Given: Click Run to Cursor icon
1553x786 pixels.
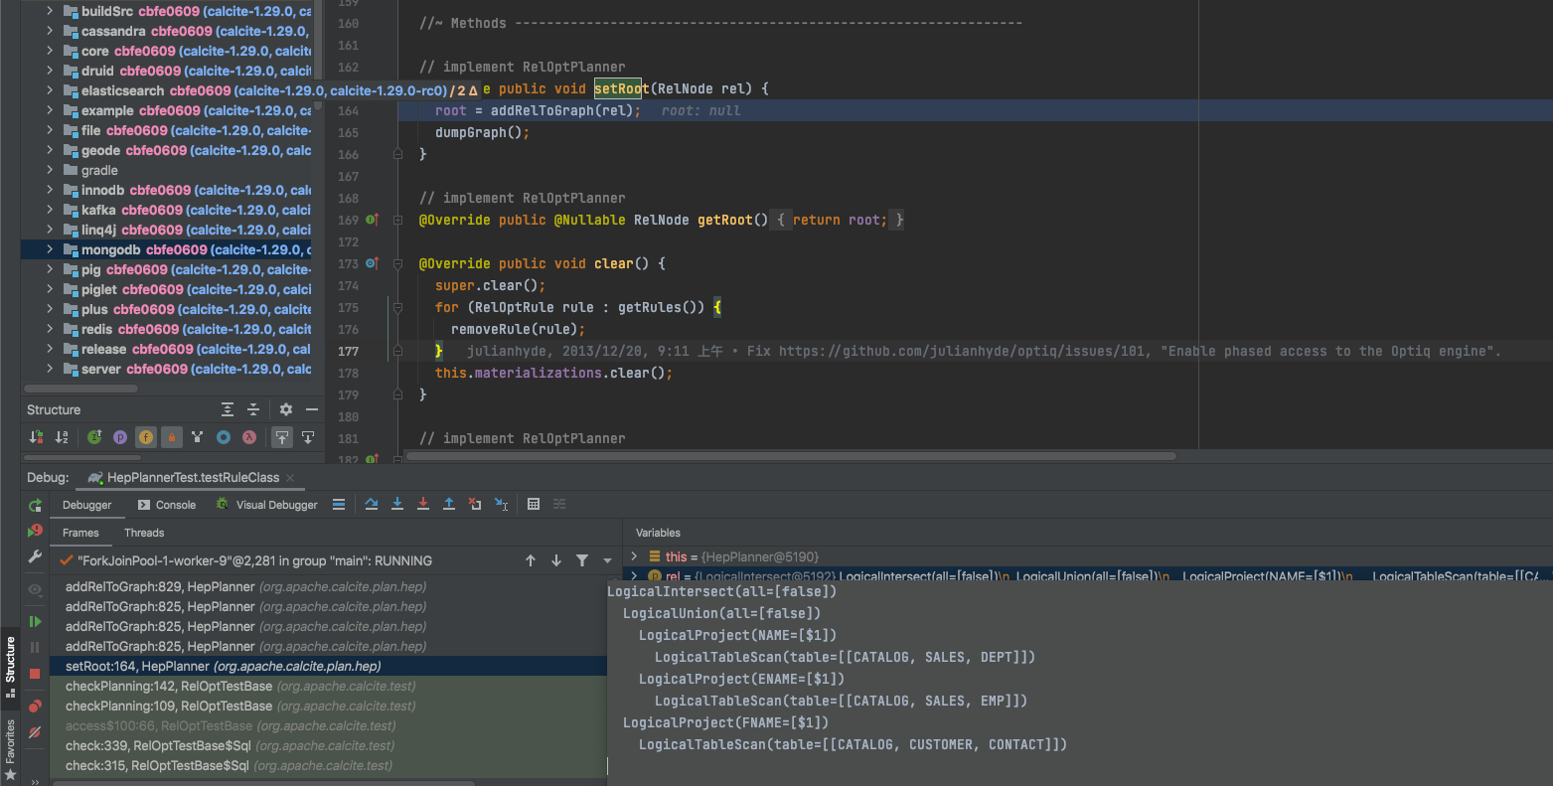Looking at the screenshot, I should (501, 505).
